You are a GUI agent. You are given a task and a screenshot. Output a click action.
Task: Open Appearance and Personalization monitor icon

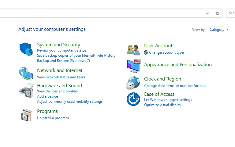click(134, 66)
